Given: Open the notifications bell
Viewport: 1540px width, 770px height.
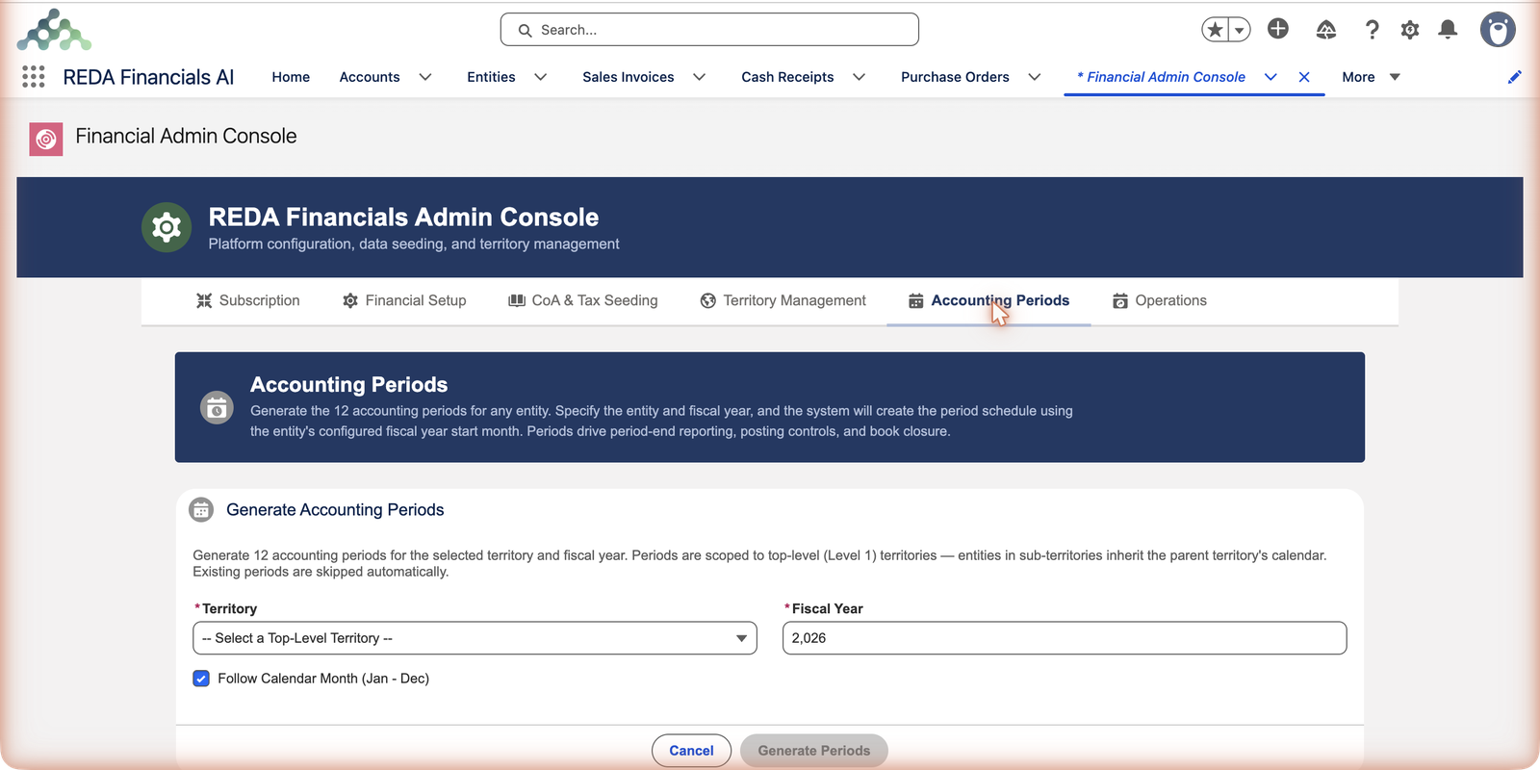Looking at the screenshot, I should tap(1448, 30).
